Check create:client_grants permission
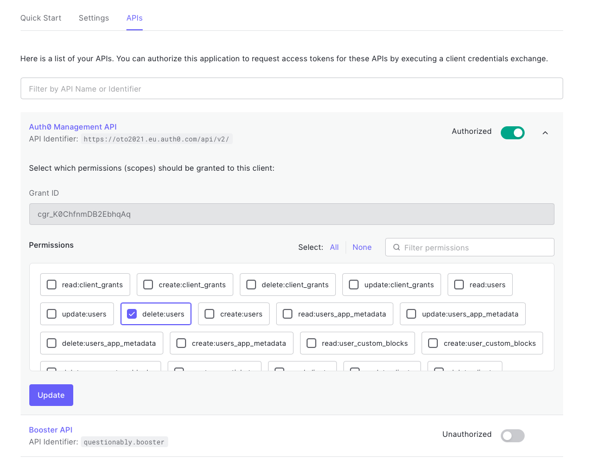 (148, 285)
